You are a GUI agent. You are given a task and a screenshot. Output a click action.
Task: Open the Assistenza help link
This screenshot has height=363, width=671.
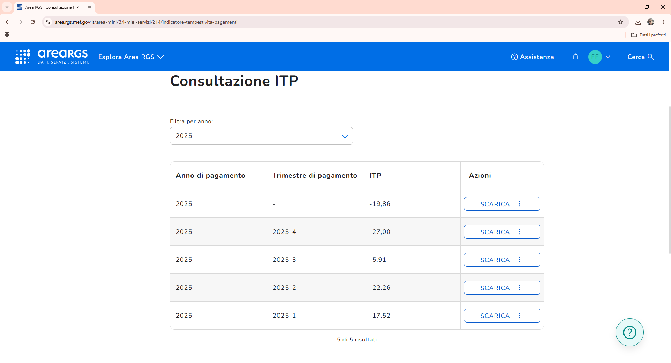[x=532, y=57]
